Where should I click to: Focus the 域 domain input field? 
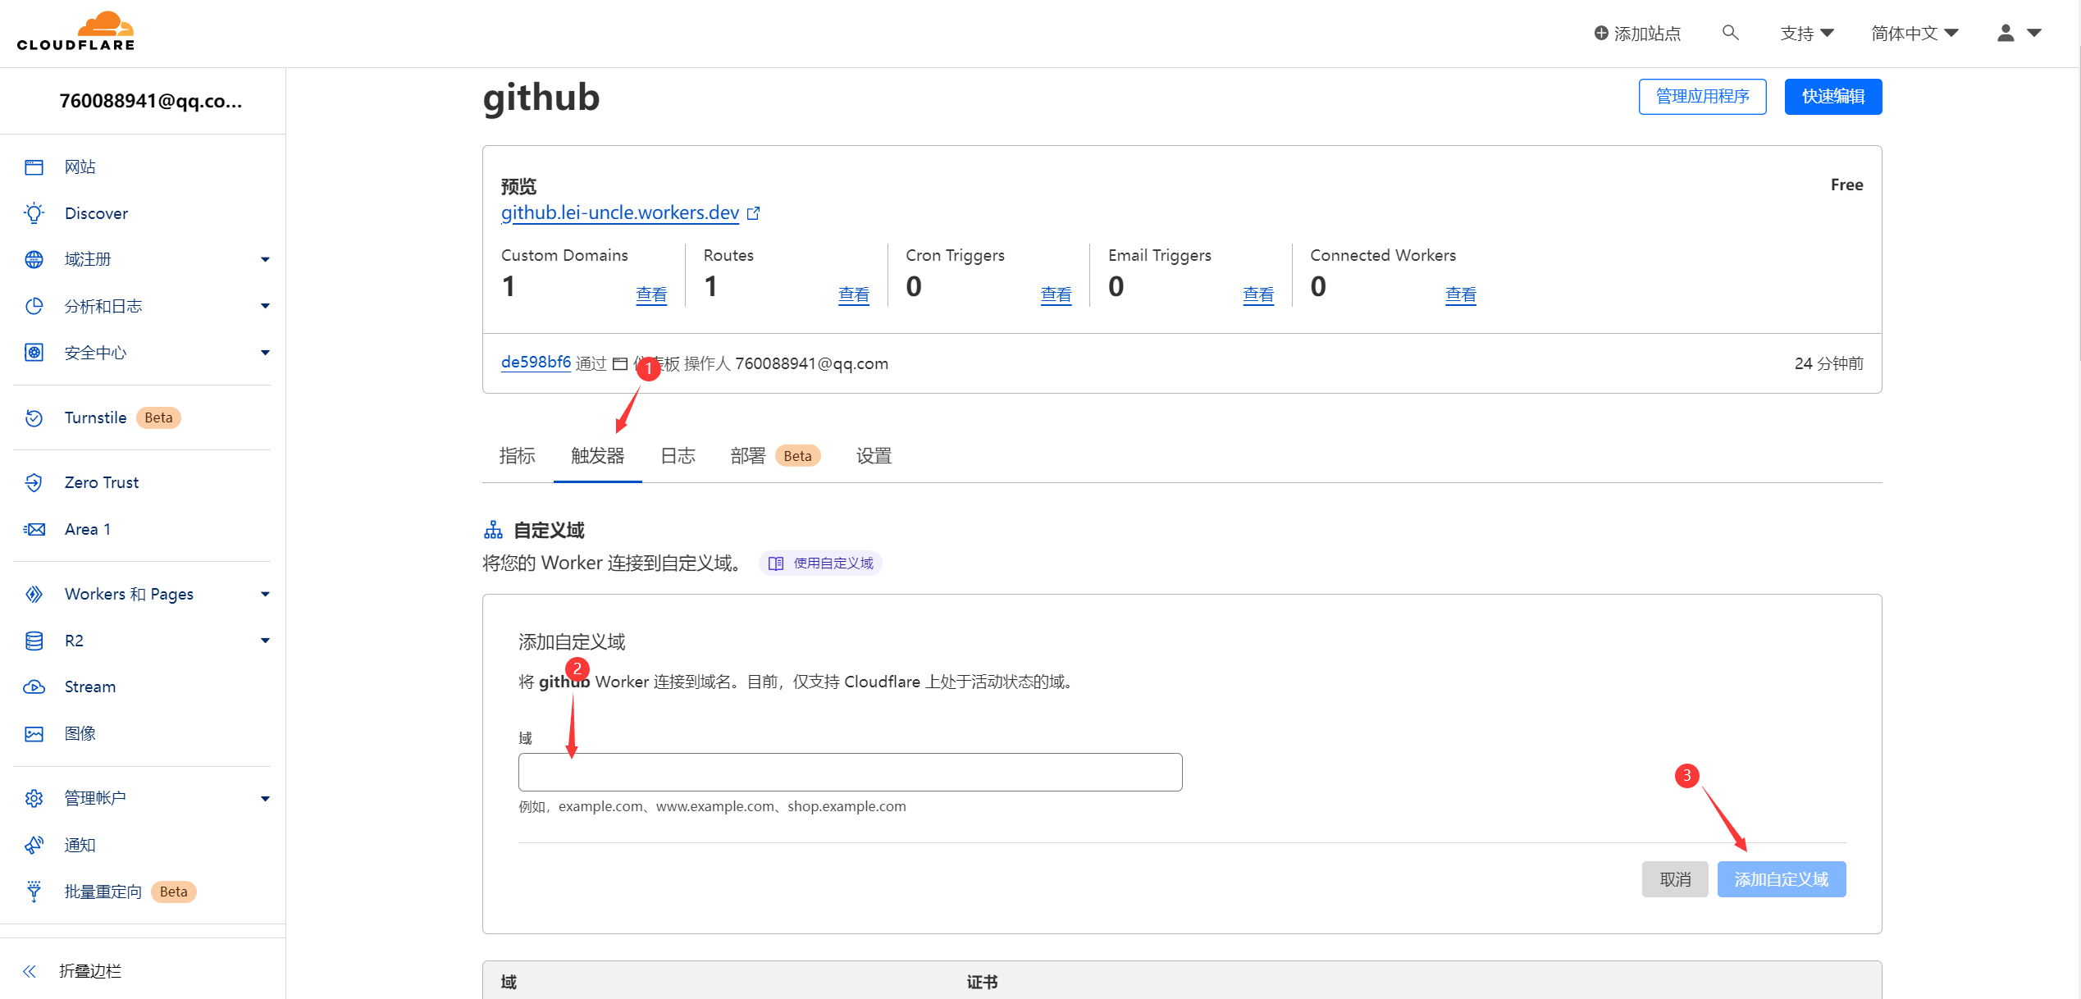pyautogui.click(x=850, y=773)
